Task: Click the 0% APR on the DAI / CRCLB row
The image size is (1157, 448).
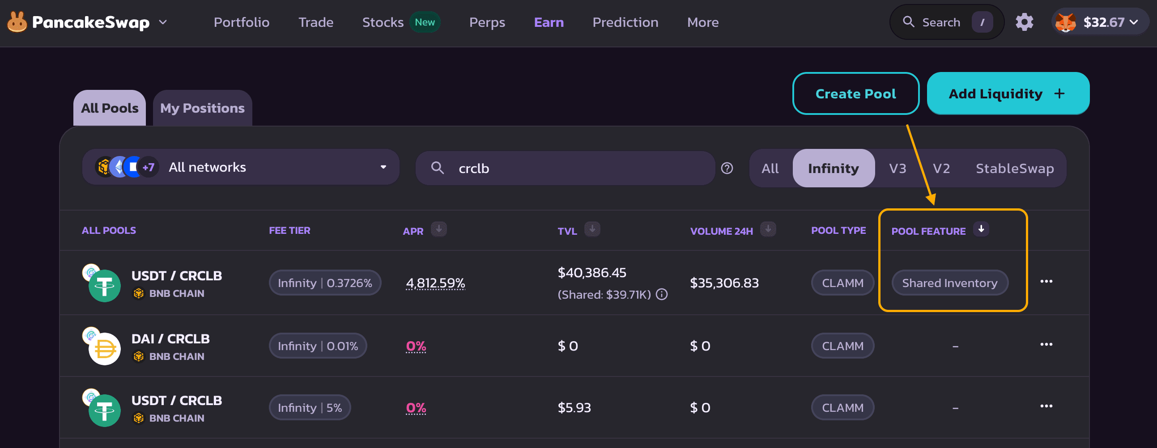Action: coord(416,346)
